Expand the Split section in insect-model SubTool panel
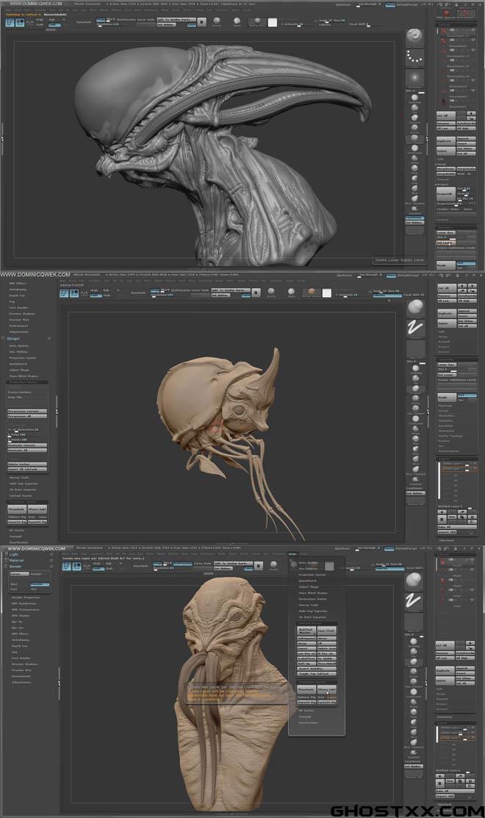Viewport: 485px width, 818px height. [x=441, y=331]
